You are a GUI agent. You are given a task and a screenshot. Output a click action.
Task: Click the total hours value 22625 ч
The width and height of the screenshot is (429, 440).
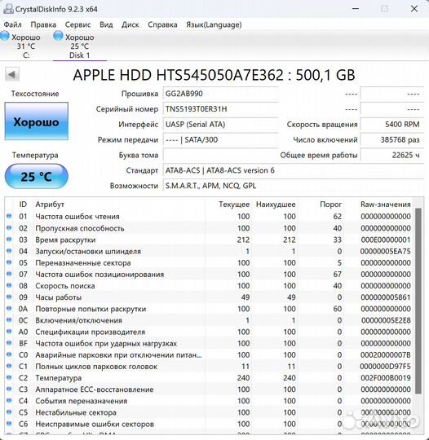(x=392, y=155)
